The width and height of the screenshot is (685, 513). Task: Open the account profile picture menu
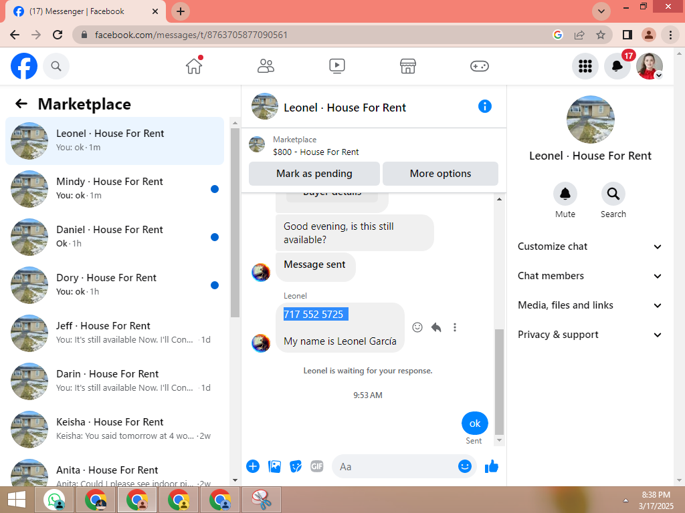click(649, 66)
